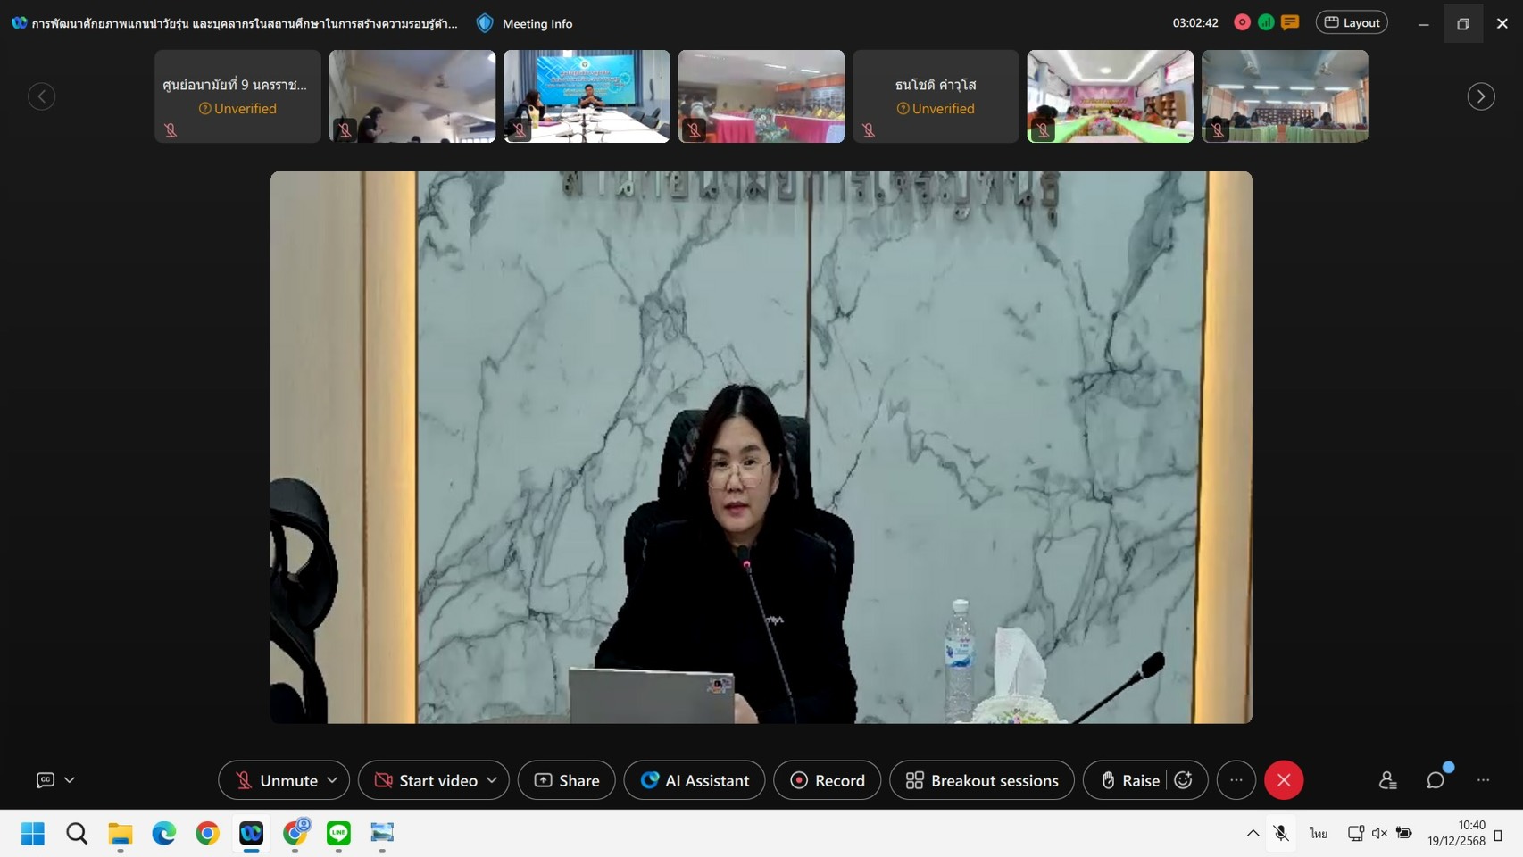This screenshot has width=1523, height=857.
Task: Open Breakout sessions
Action: coord(982,780)
